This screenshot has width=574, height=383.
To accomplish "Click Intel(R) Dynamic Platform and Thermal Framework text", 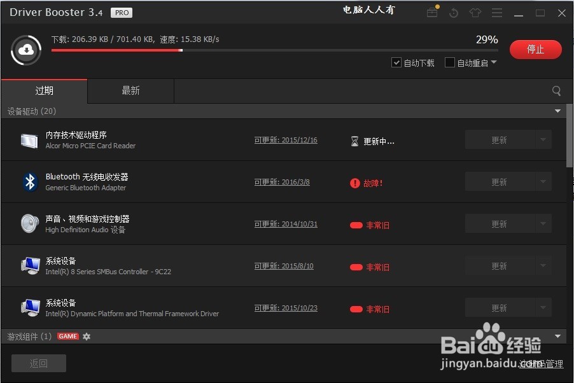I will [x=132, y=314].
